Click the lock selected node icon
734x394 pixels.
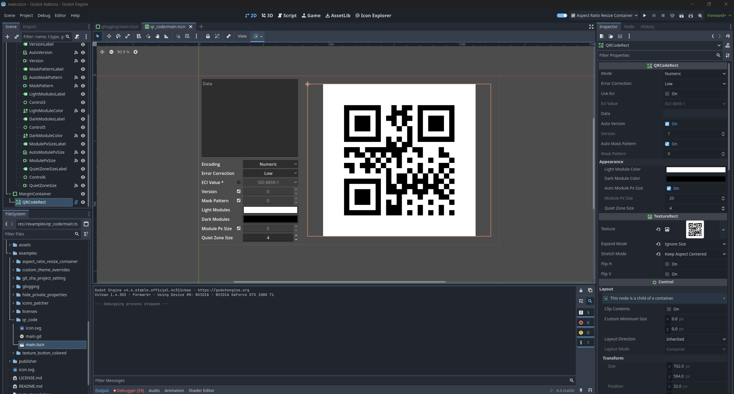pyautogui.click(x=208, y=36)
